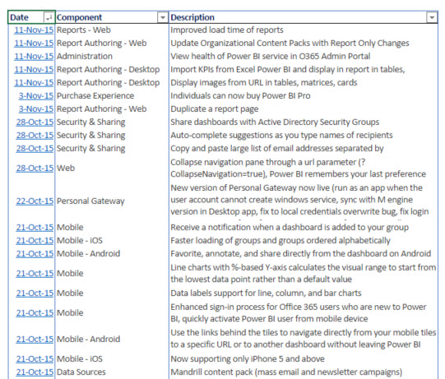Select cell 'Import KPIs from Excel Power BI'
The height and width of the screenshot is (379, 445).
(304, 70)
